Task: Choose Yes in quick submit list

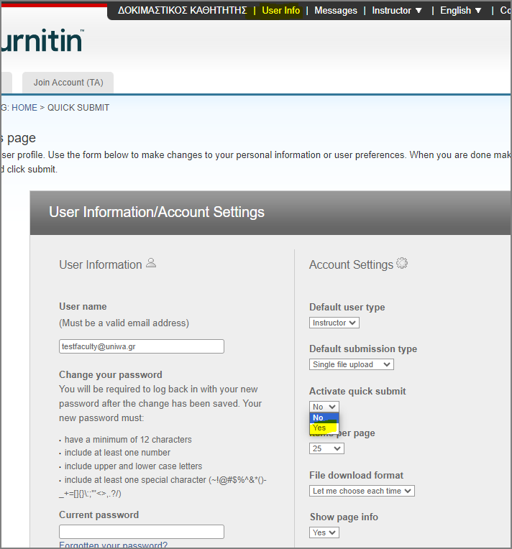Action: coord(324,428)
